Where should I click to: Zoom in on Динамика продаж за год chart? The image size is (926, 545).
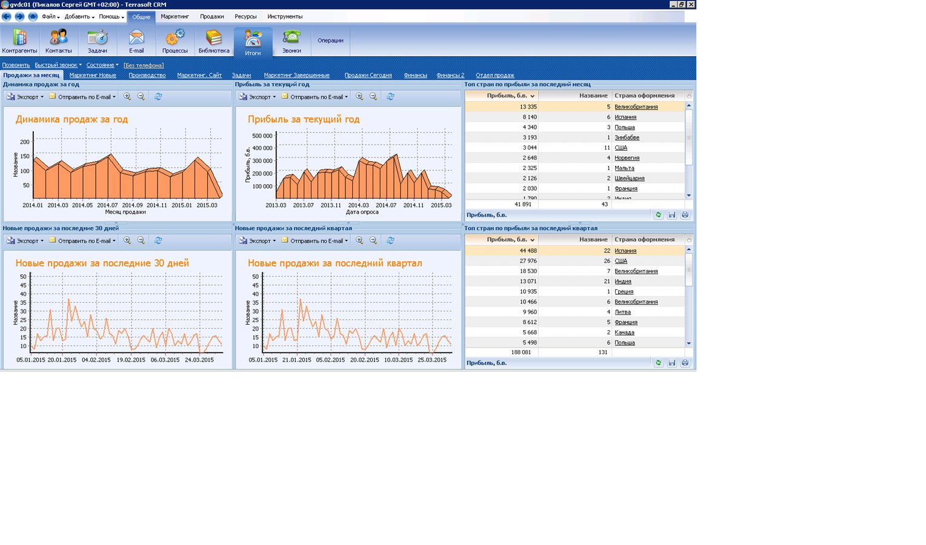(127, 97)
